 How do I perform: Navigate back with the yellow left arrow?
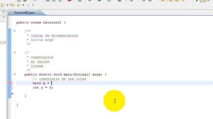pos(19,5)
